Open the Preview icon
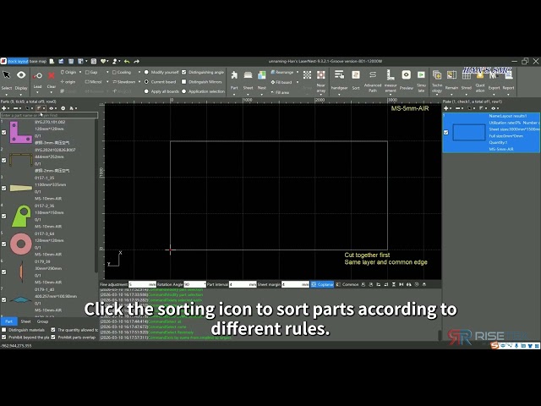Viewport: 541px width, 406px height. [406, 75]
